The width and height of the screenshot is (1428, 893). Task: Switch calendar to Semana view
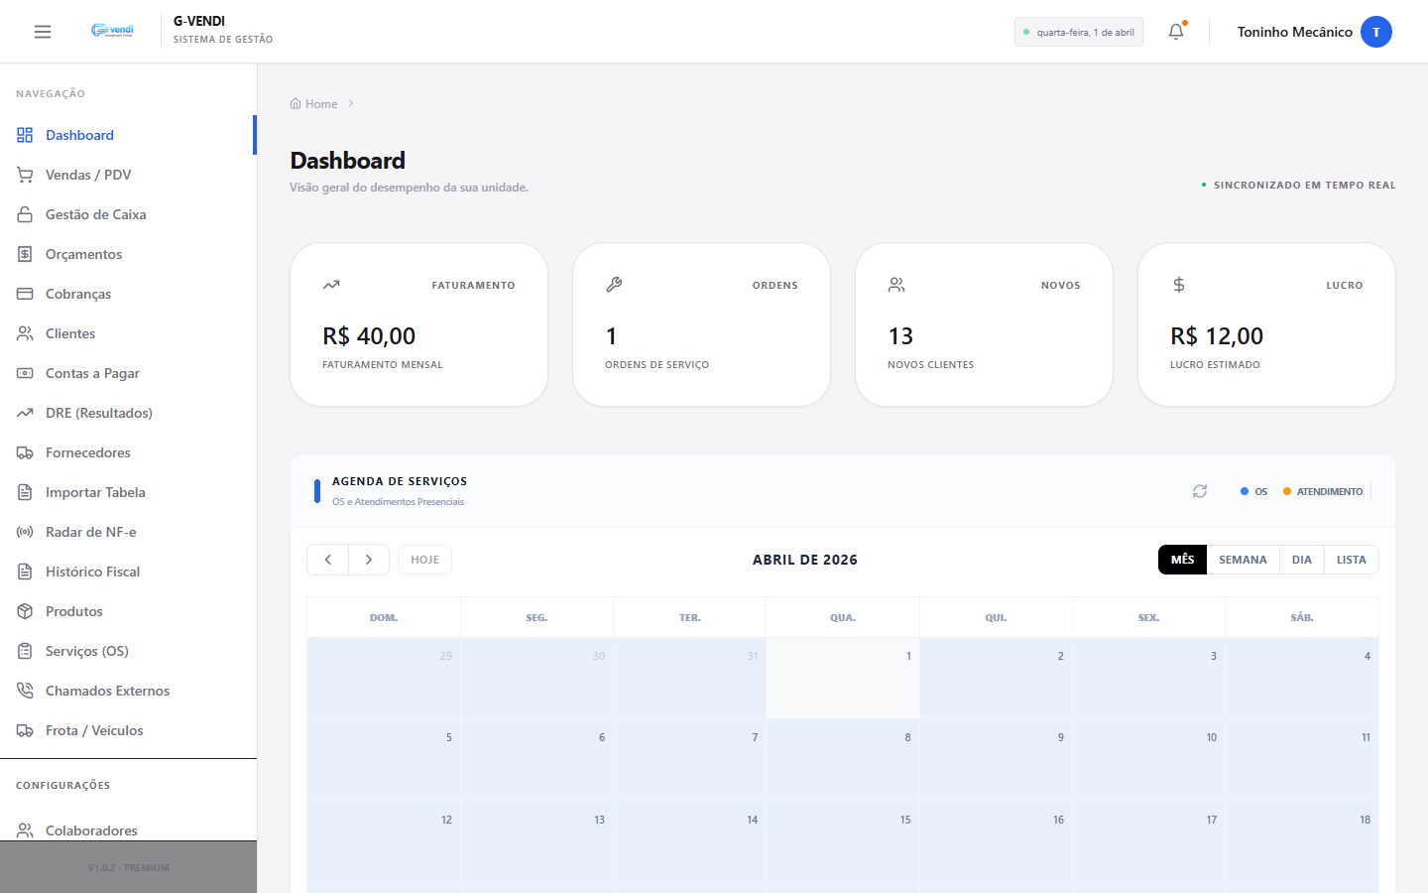1243,560
